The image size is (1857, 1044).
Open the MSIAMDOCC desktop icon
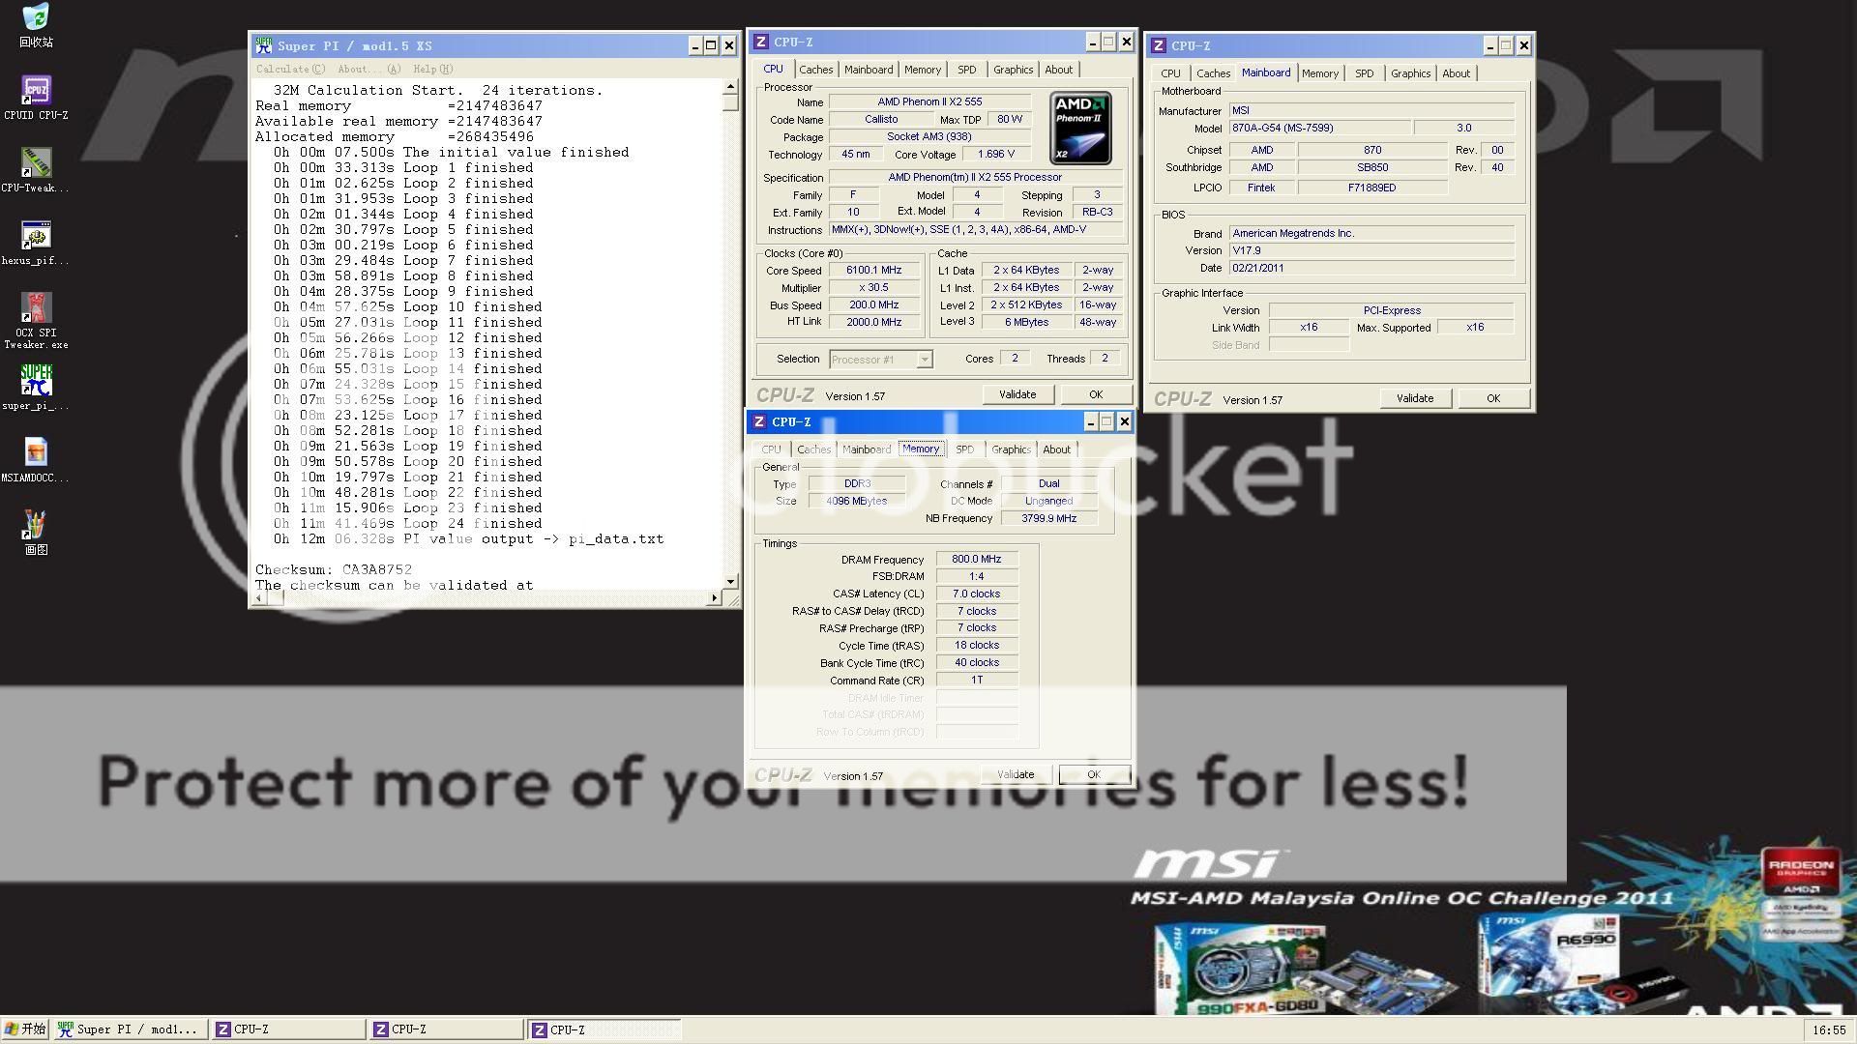pos(36,454)
